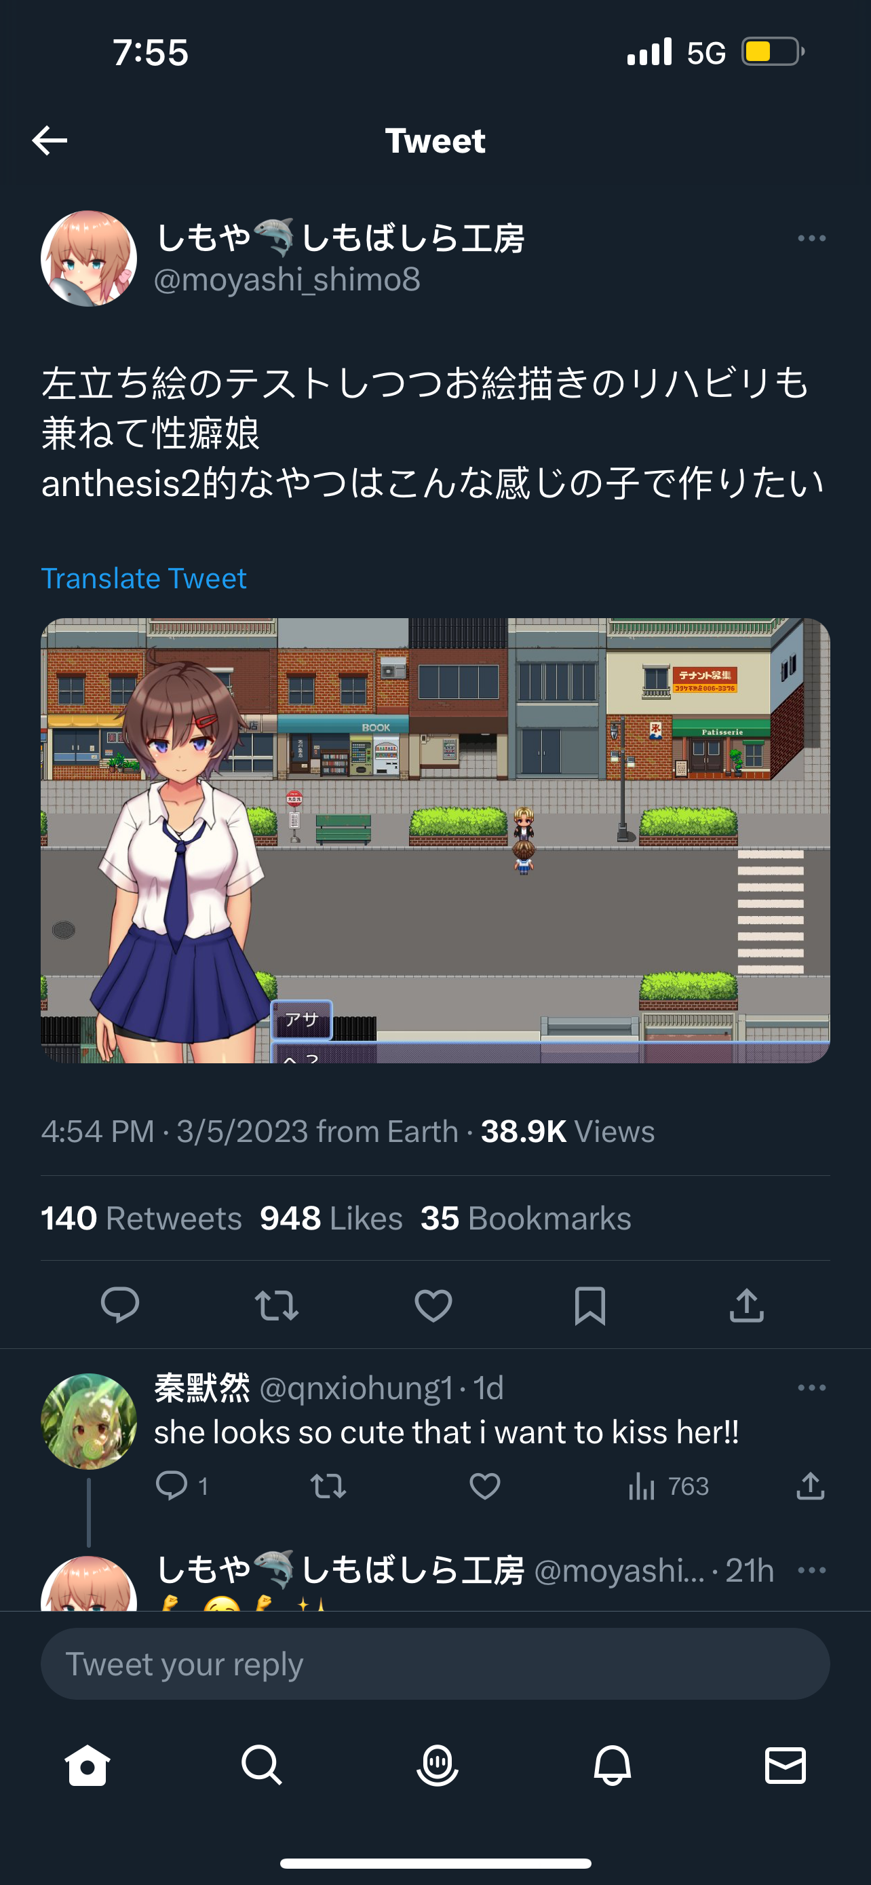The height and width of the screenshot is (1885, 871).
Task: Go back using the arrow icon
Action: coord(50,140)
